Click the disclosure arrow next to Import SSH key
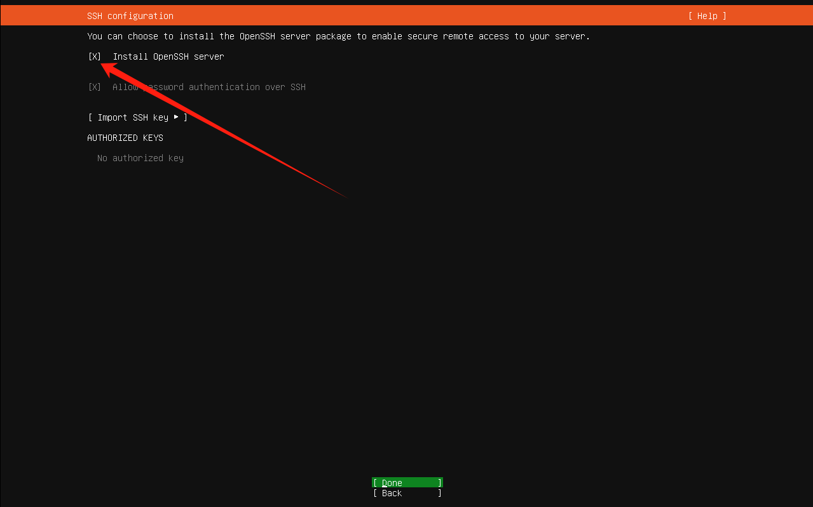This screenshot has width=813, height=507. 176,117
